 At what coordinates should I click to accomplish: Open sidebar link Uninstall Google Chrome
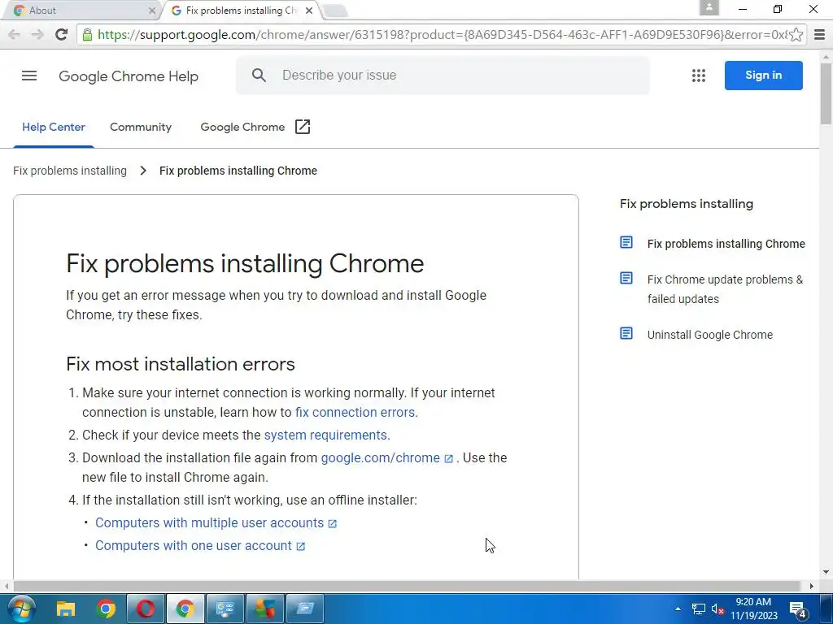click(709, 335)
